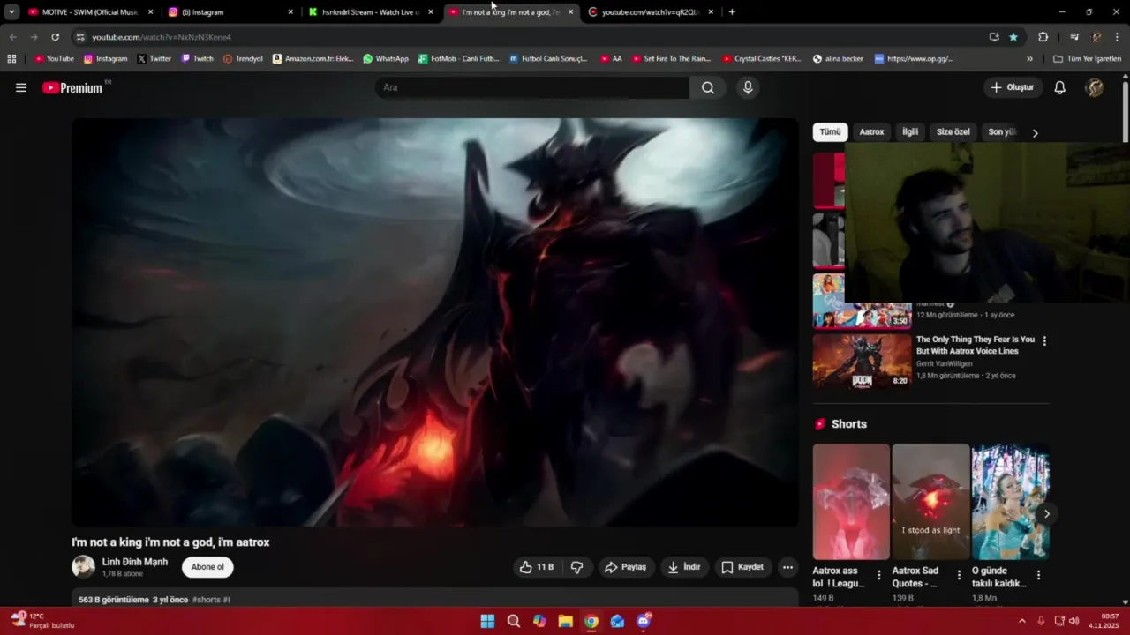Show next Shorts with arrow
Viewport: 1130px width, 635px height.
[1047, 513]
